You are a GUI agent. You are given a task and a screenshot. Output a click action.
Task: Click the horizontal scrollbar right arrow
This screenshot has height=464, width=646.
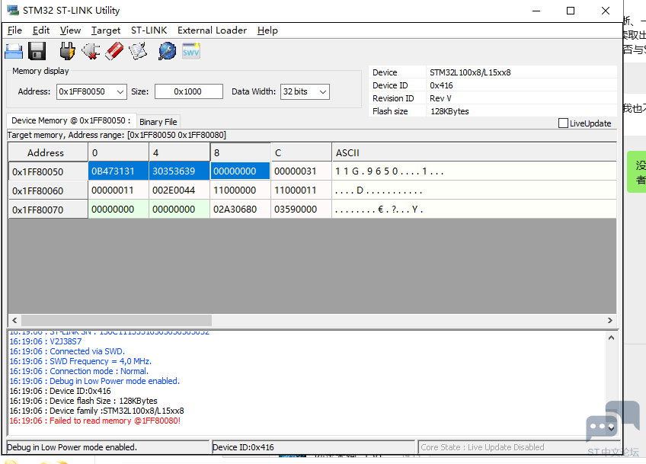pos(609,321)
